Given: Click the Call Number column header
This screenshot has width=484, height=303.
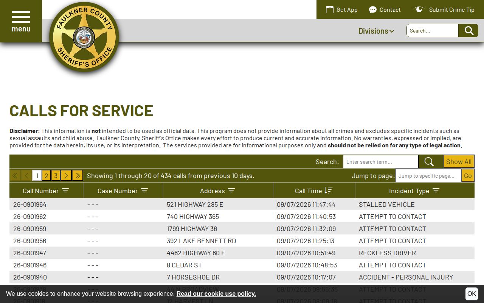Looking at the screenshot, I should (47, 191).
